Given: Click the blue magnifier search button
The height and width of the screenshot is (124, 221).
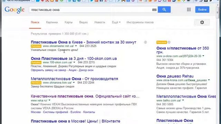Looking at the screenshot, I should (x=164, y=9).
